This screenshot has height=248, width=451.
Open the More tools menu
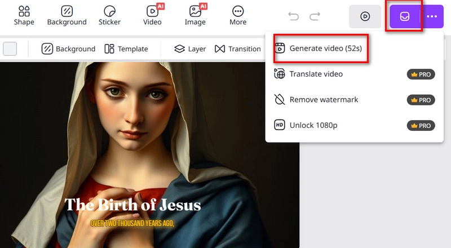pyautogui.click(x=238, y=16)
